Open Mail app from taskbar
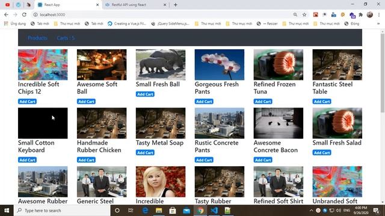This screenshot has width=385, height=216. click(x=186, y=211)
